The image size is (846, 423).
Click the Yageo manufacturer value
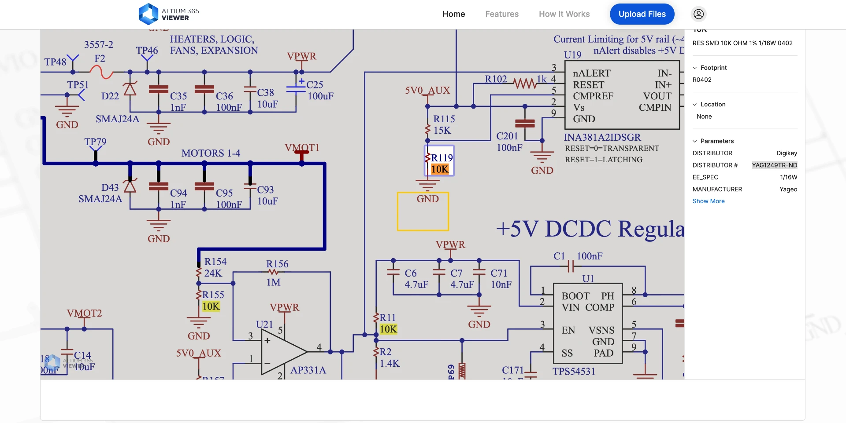pos(788,189)
